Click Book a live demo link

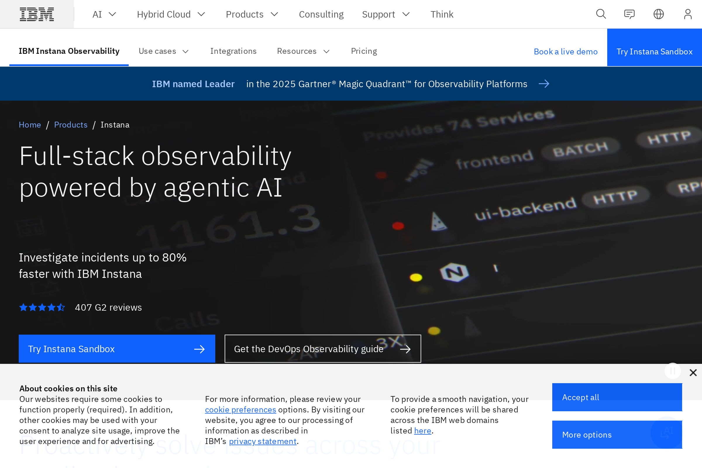point(566,52)
